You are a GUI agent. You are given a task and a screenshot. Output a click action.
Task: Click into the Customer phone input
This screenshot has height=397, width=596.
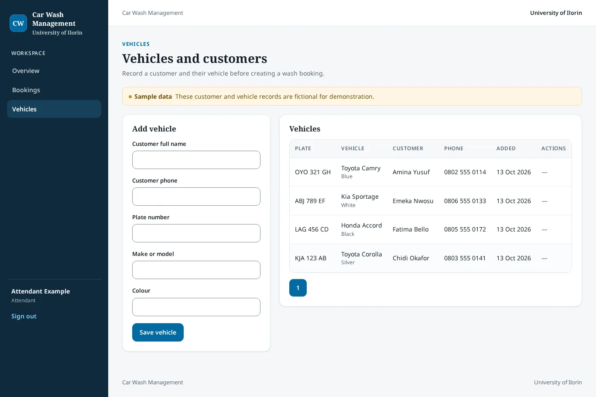[x=196, y=197]
